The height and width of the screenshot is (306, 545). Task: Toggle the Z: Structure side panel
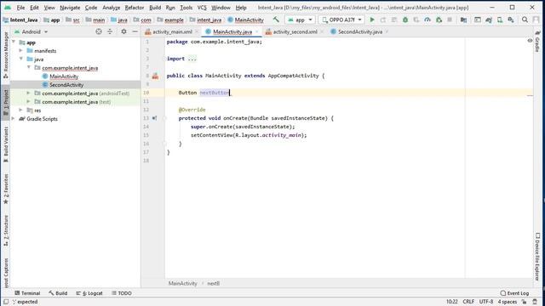[6, 230]
